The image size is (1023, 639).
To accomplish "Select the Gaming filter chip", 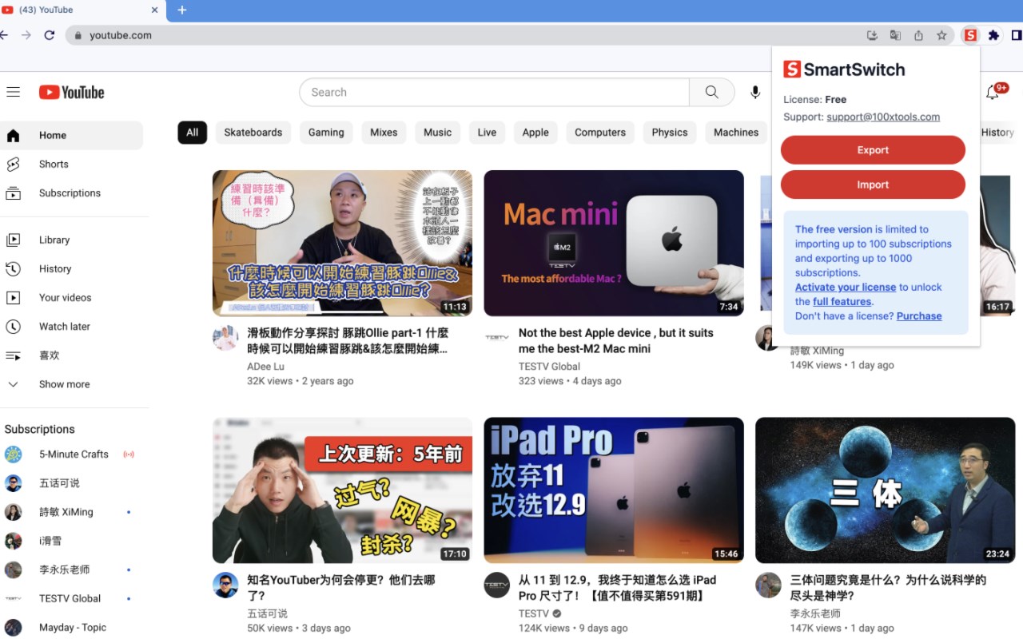I will point(326,133).
